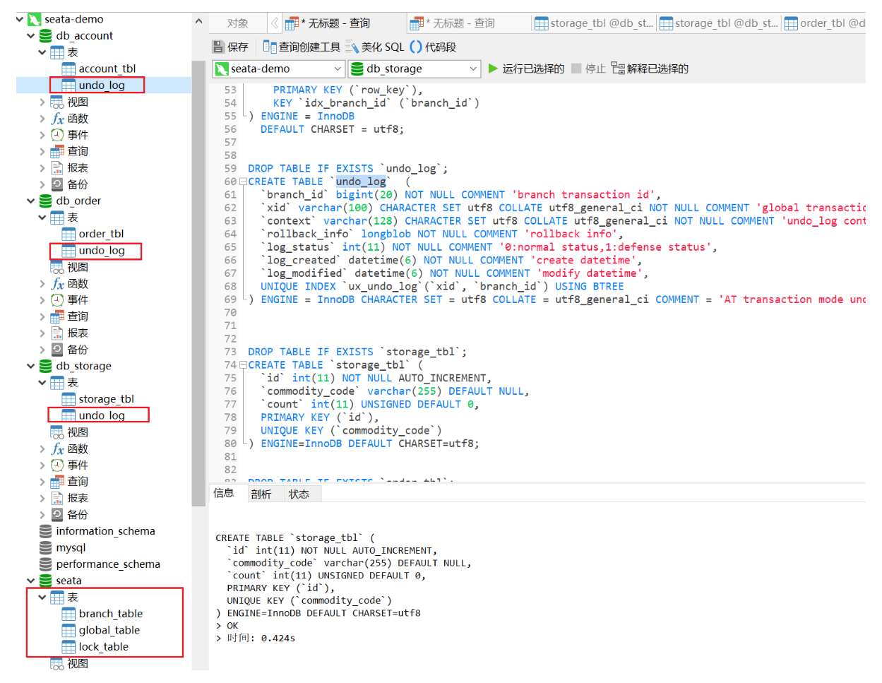Click the Stop (停止) button
The image size is (882, 683).
[588, 69]
